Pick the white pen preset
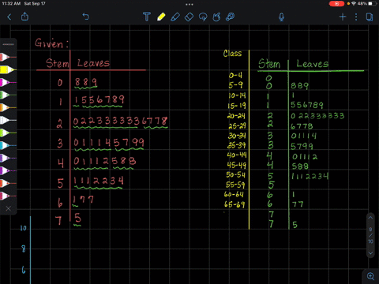Image resolution: width=379 pixels, height=284 pixels. pos(7,120)
